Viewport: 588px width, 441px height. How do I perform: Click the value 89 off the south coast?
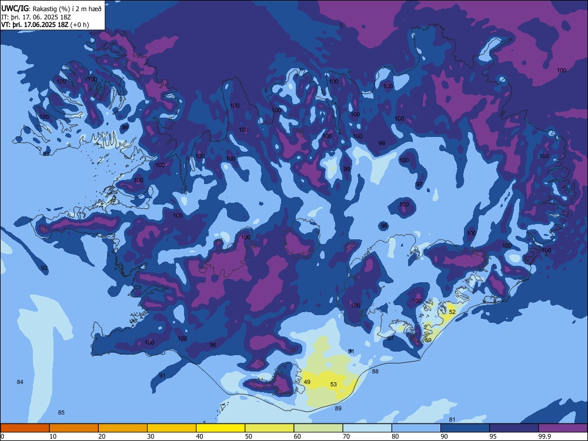[338, 409]
